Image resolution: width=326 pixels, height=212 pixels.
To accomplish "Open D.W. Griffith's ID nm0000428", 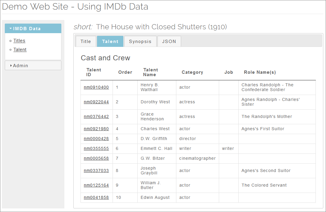I will (x=96, y=139).
